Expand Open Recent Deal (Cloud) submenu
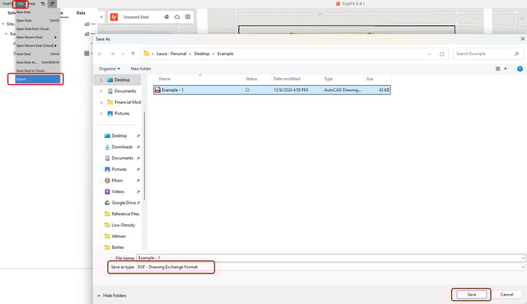527x304 pixels. (x=38, y=45)
